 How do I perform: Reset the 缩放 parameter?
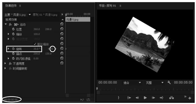[62, 34]
